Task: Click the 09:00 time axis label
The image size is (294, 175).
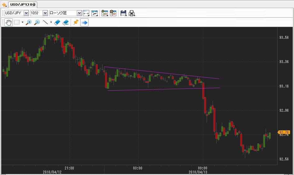Action: pyautogui.click(x=203, y=168)
